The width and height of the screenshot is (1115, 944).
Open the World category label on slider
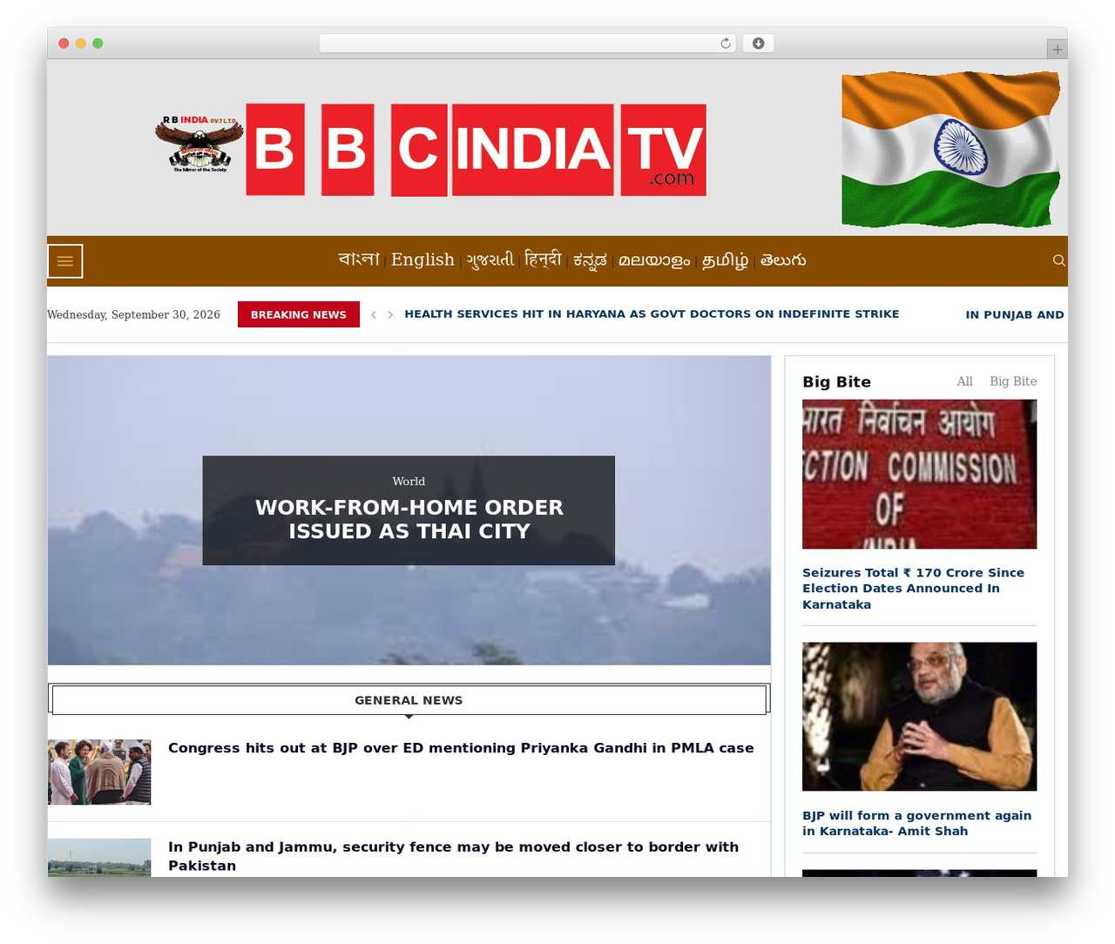pyautogui.click(x=409, y=482)
